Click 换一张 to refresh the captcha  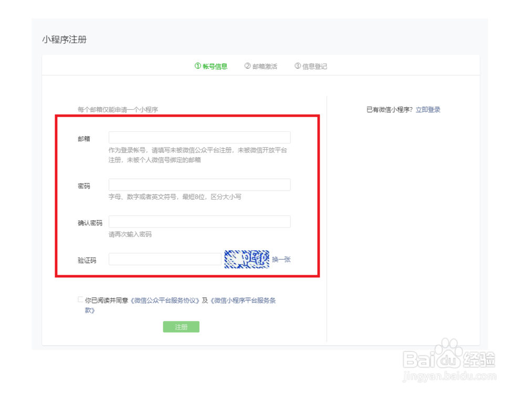tap(280, 260)
